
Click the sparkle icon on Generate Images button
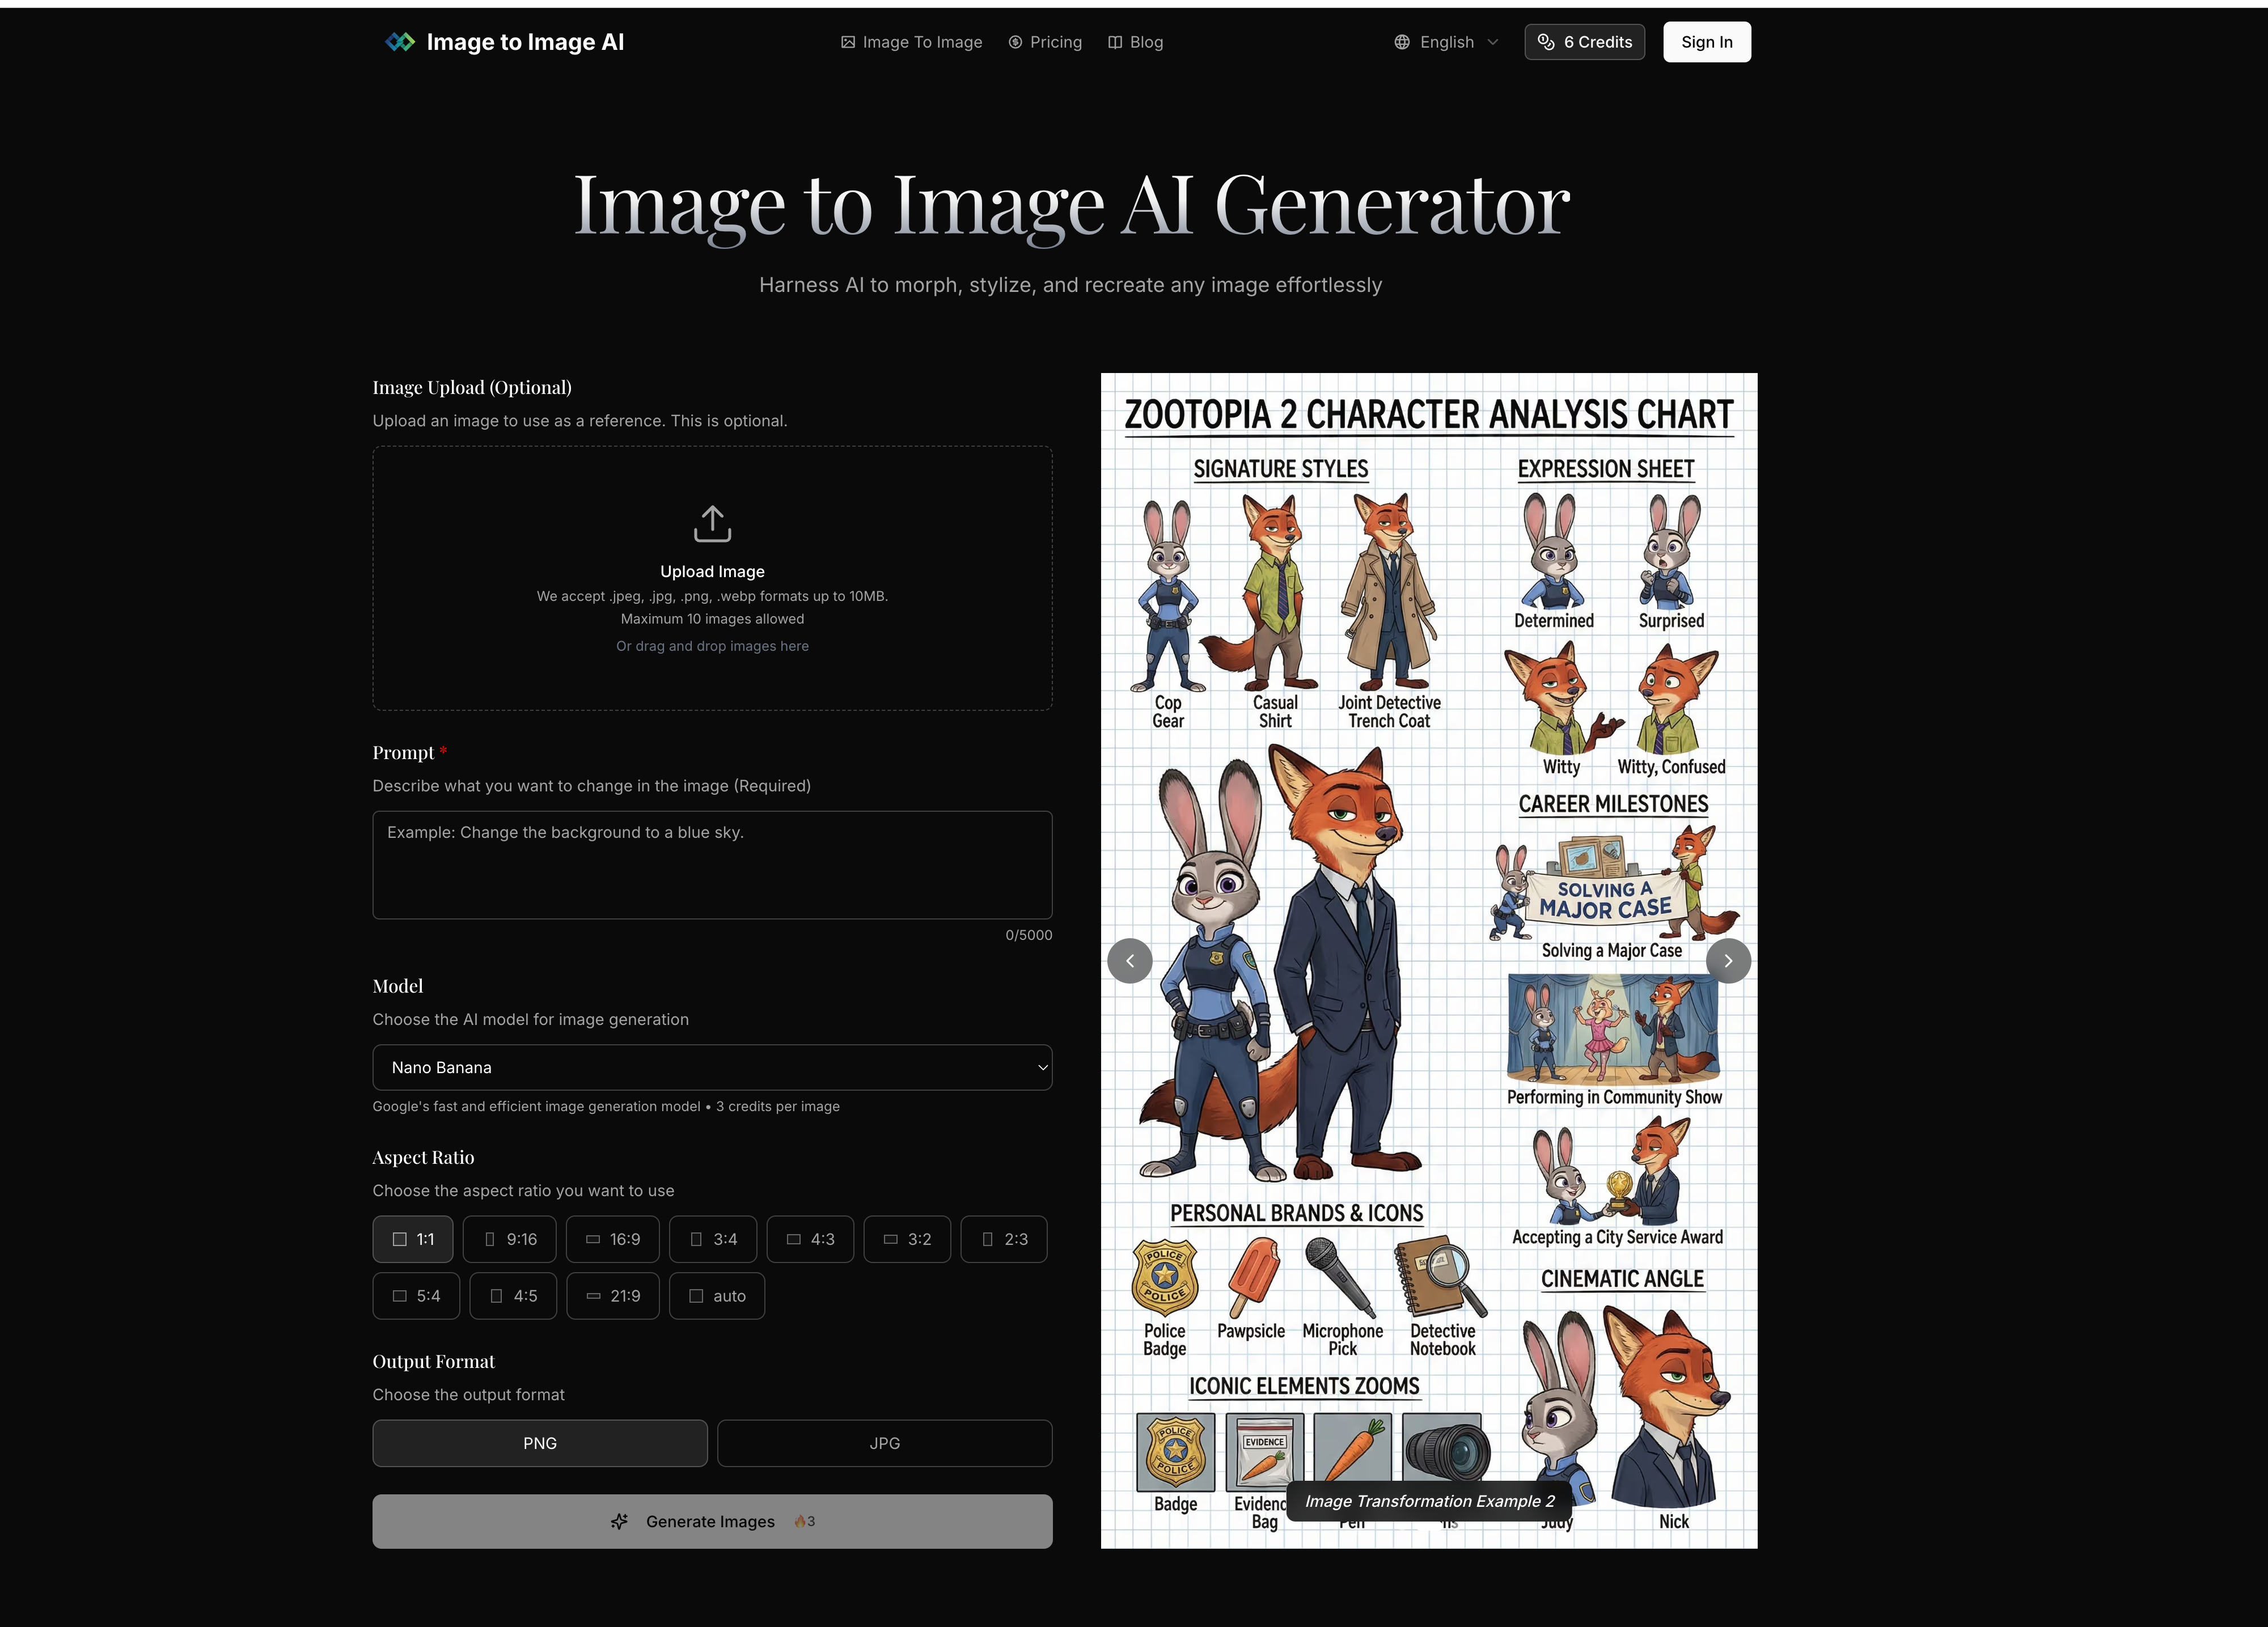coord(621,1521)
